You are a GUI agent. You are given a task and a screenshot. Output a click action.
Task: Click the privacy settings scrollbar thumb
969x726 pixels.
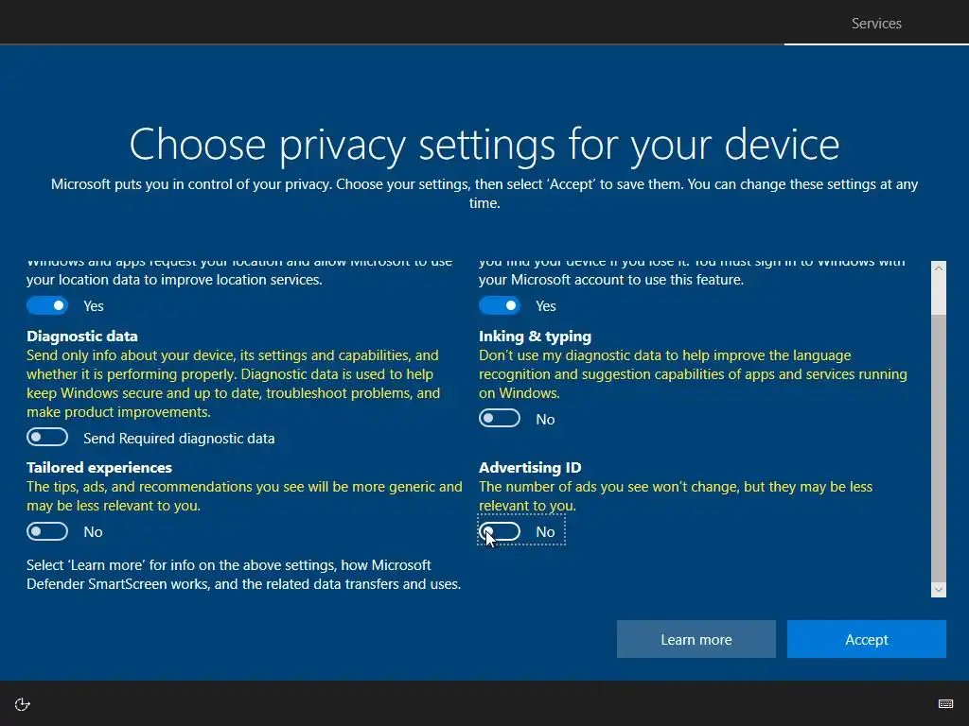(939, 447)
